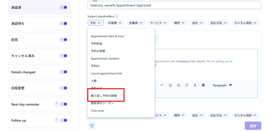Screen dimensions: 266x131
Task: Open the Paragraph style dropdown
Action: pos(222,85)
